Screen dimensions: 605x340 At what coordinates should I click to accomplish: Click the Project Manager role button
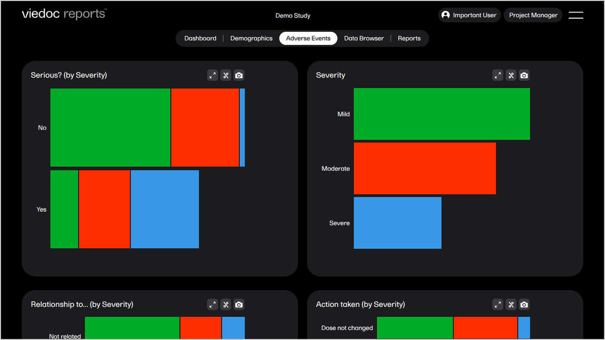point(533,15)
